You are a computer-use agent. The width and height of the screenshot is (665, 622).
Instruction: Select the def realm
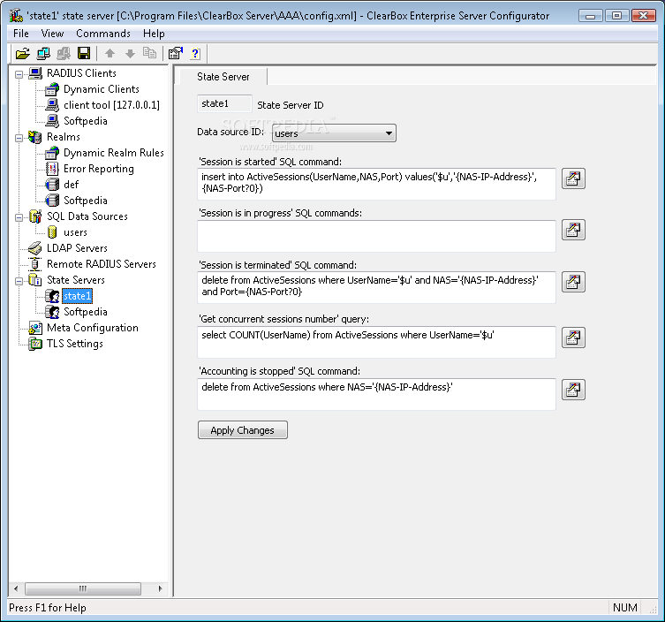click(71, 185)
